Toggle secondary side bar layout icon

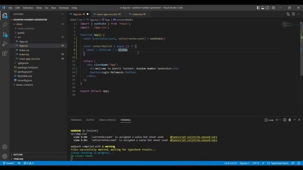pos(267,8)
